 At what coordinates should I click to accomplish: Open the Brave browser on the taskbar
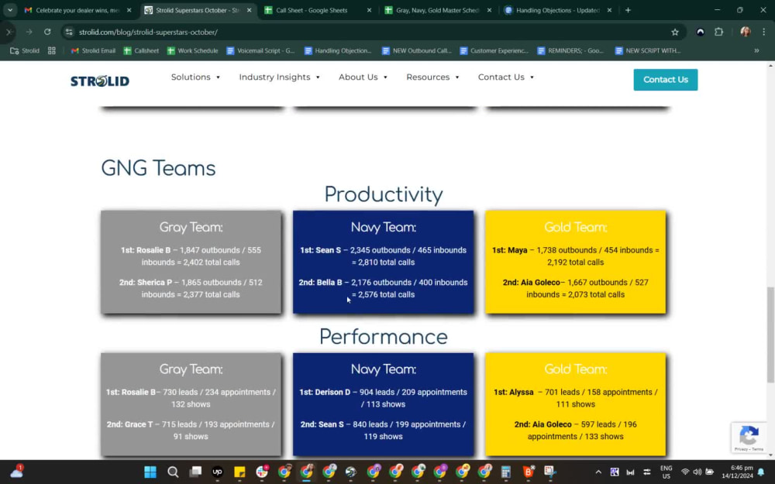[529, 472]
